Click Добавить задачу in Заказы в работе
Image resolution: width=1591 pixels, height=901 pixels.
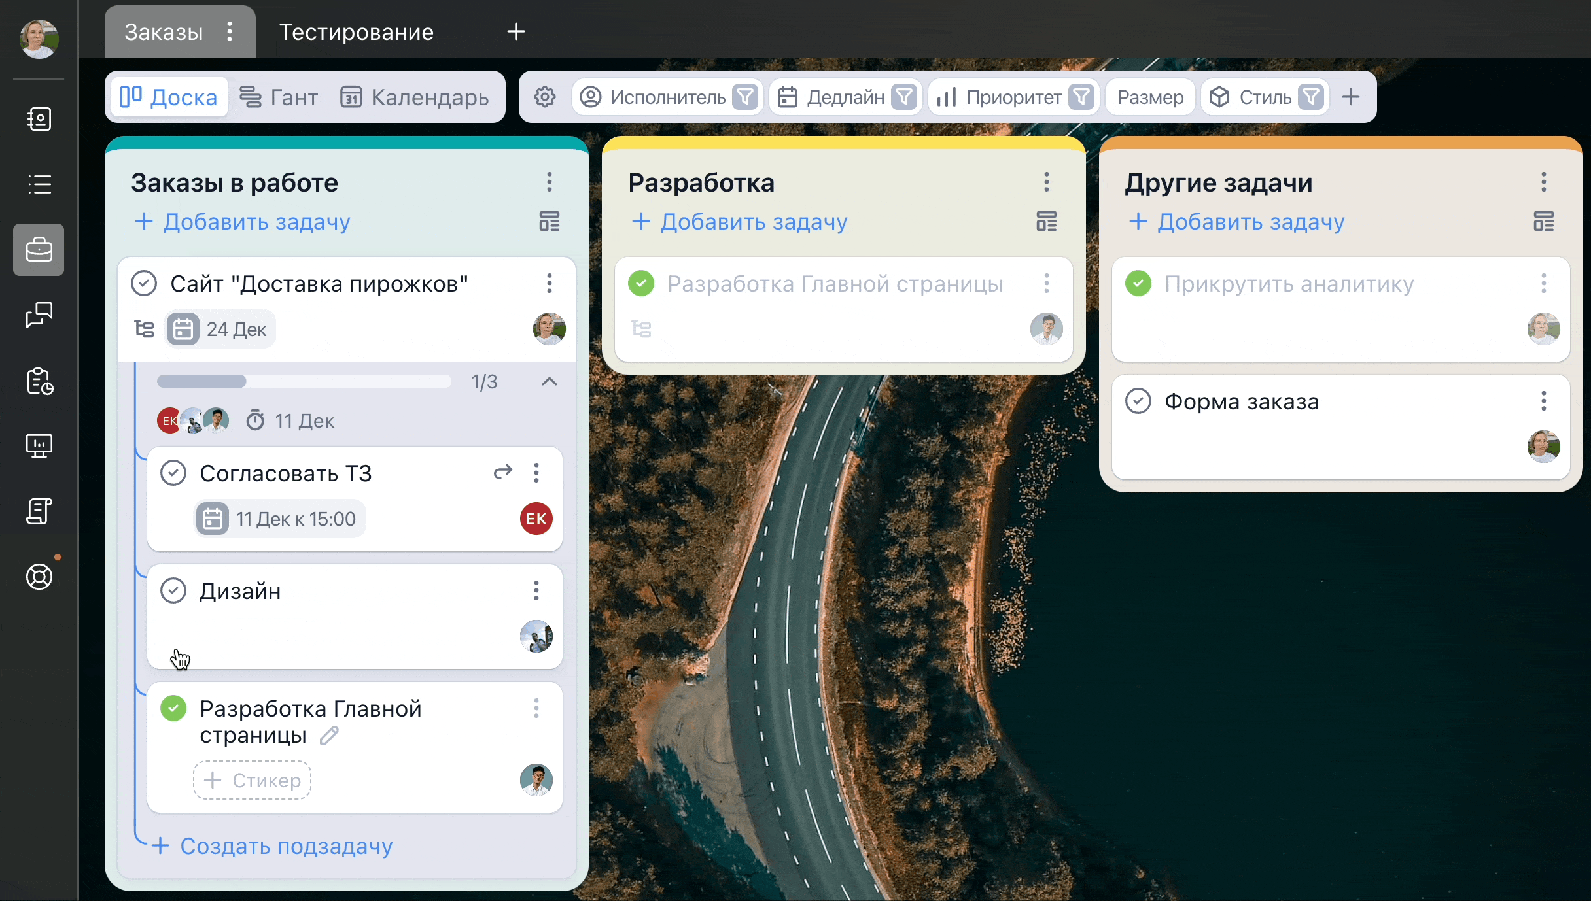(243, 222)
